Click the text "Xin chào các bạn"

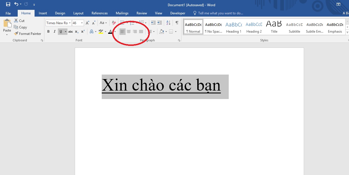(x=161, y=85)
